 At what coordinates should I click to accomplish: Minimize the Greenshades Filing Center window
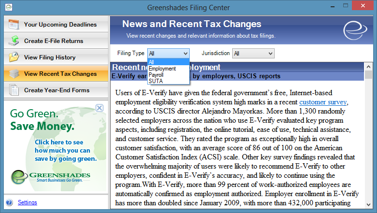[x=333, y=6]
